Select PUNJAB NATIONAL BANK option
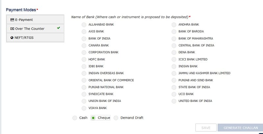The width and height of the screenshot is (263, 134). pyautogui.click(x=84, y=87)
